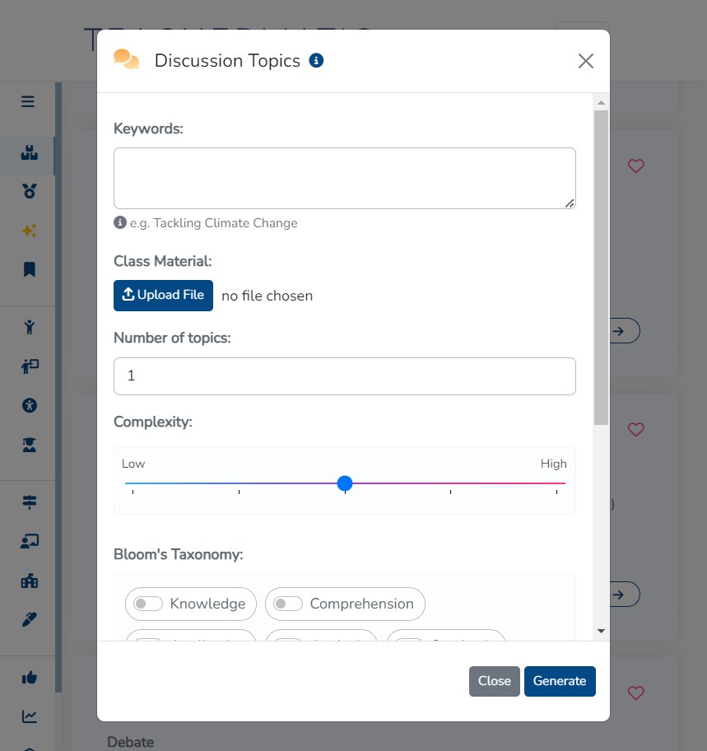Screen dimensions: 707x751
Task: Open the line chart icon in sidebar
Action: 29,716
